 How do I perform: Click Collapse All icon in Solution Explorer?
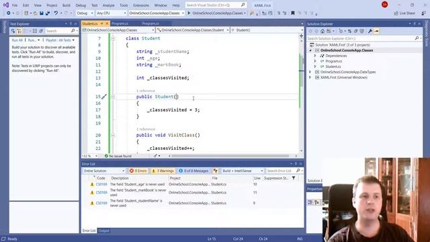click(355, 31)
